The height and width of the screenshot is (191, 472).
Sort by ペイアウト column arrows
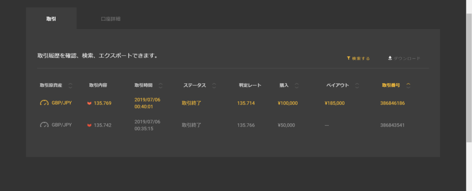point(357,86)
